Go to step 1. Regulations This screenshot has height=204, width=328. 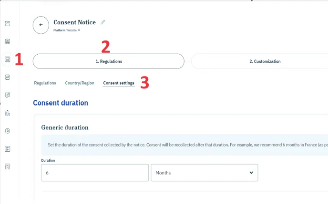tap(108, 61)
